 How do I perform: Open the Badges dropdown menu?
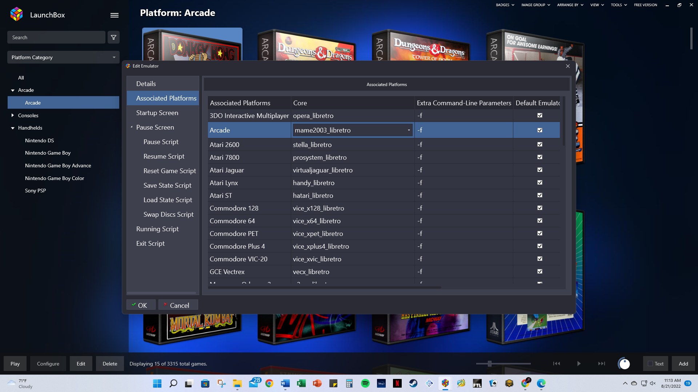[505, 5]
